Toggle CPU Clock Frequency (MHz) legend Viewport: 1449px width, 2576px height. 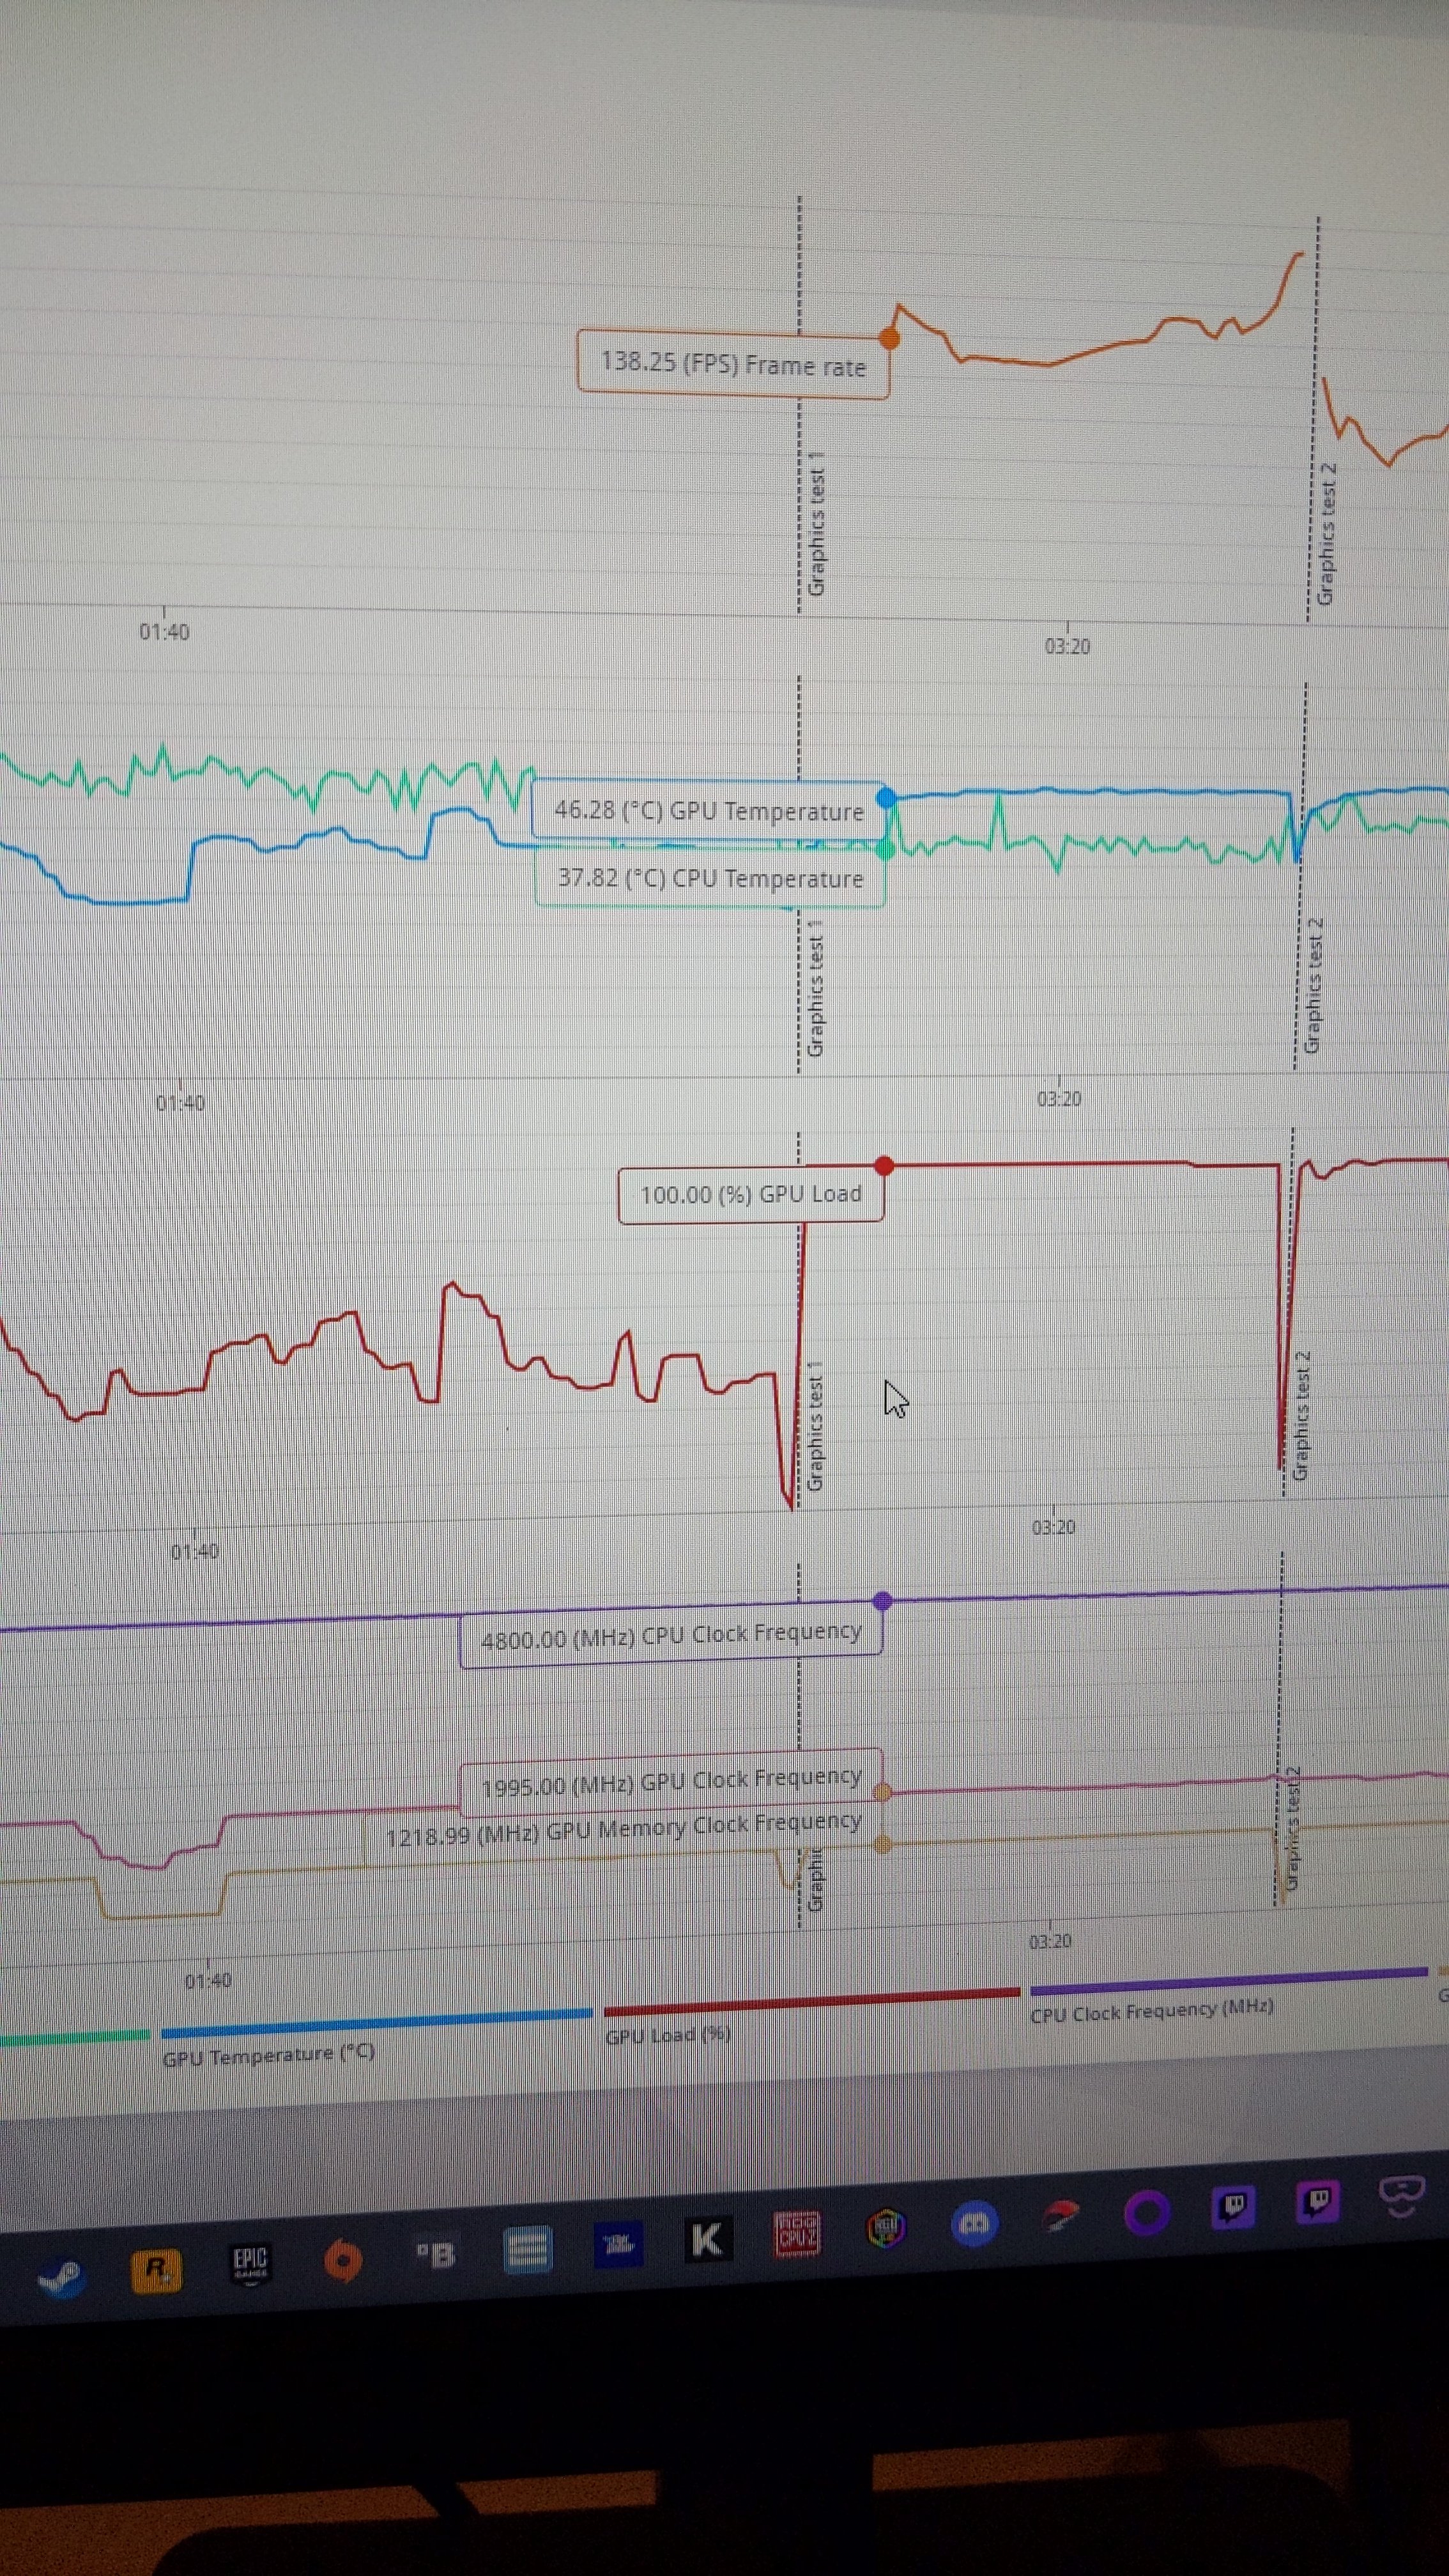coord(1151,2010)
